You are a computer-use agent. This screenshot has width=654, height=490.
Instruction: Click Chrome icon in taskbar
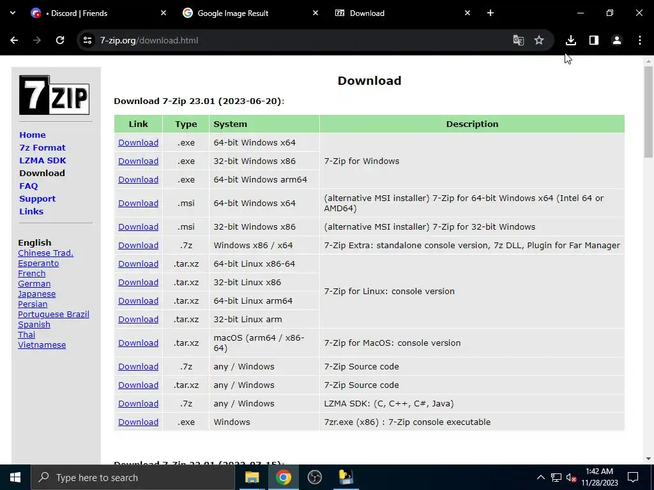[x=283, y=477]
